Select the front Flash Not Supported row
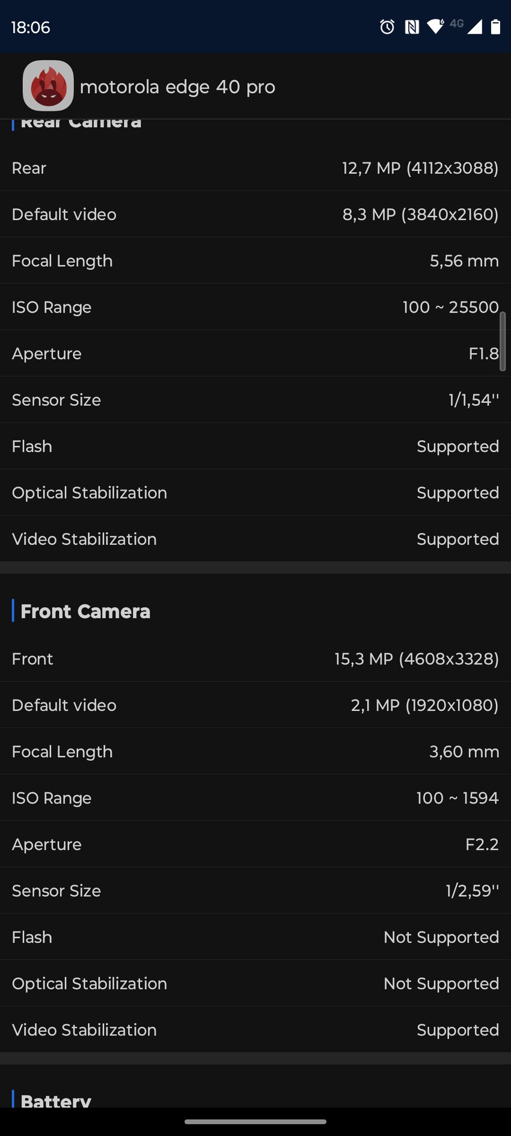 coord(255,937)
